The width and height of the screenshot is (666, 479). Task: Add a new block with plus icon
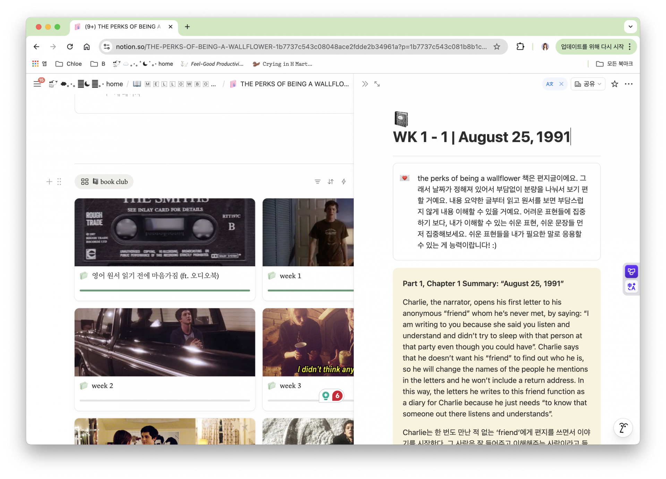[x=49, y=181]
